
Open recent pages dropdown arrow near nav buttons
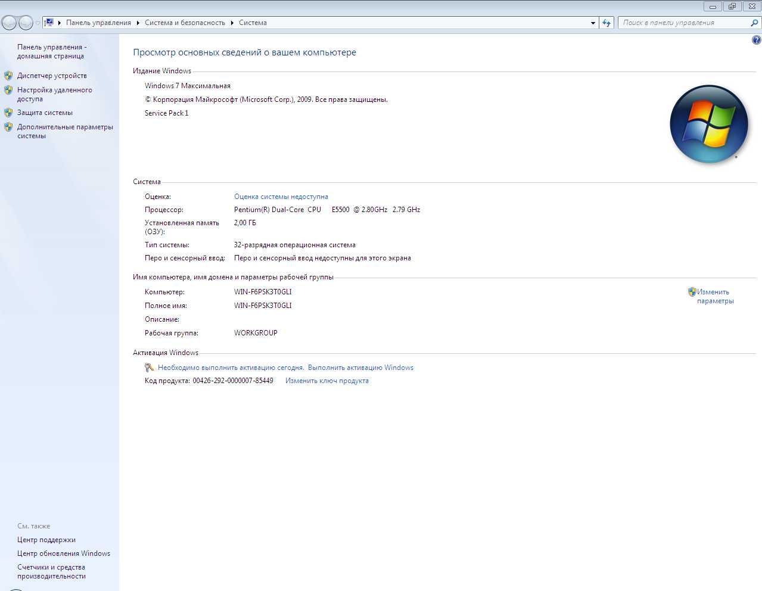(38, 23)
